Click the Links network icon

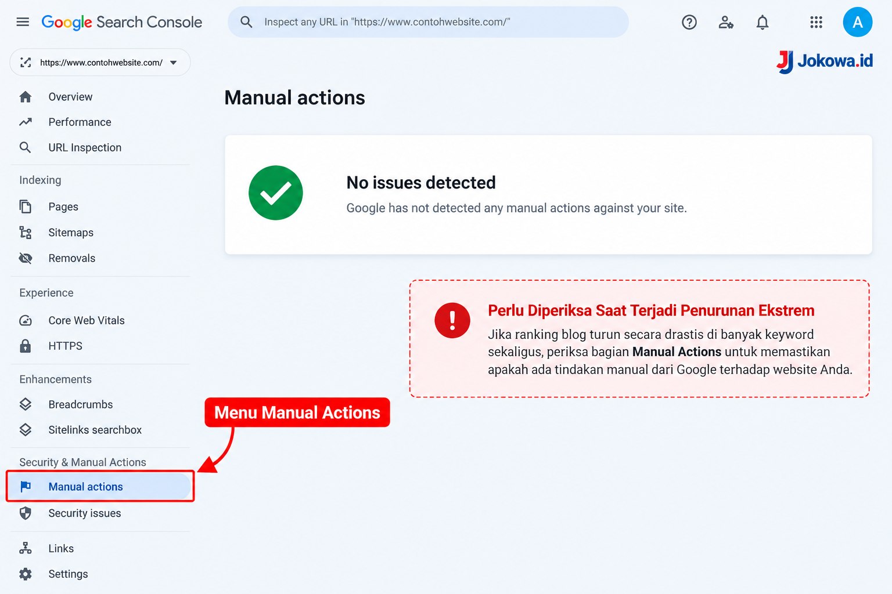coord(25,548)
